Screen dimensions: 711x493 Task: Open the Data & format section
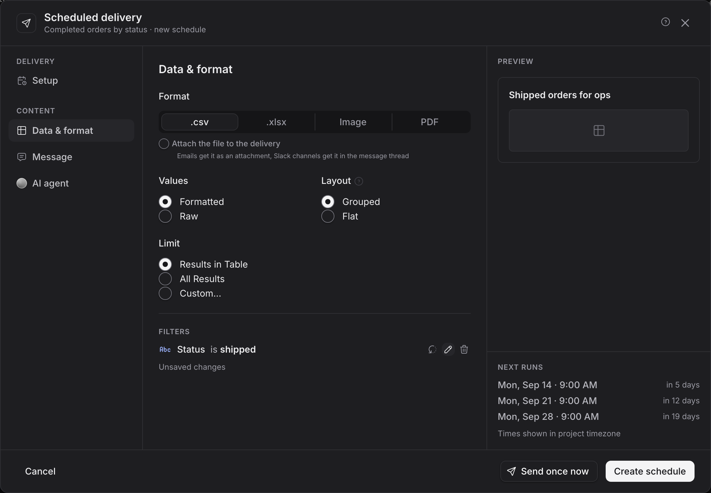[x=71, y=130]
